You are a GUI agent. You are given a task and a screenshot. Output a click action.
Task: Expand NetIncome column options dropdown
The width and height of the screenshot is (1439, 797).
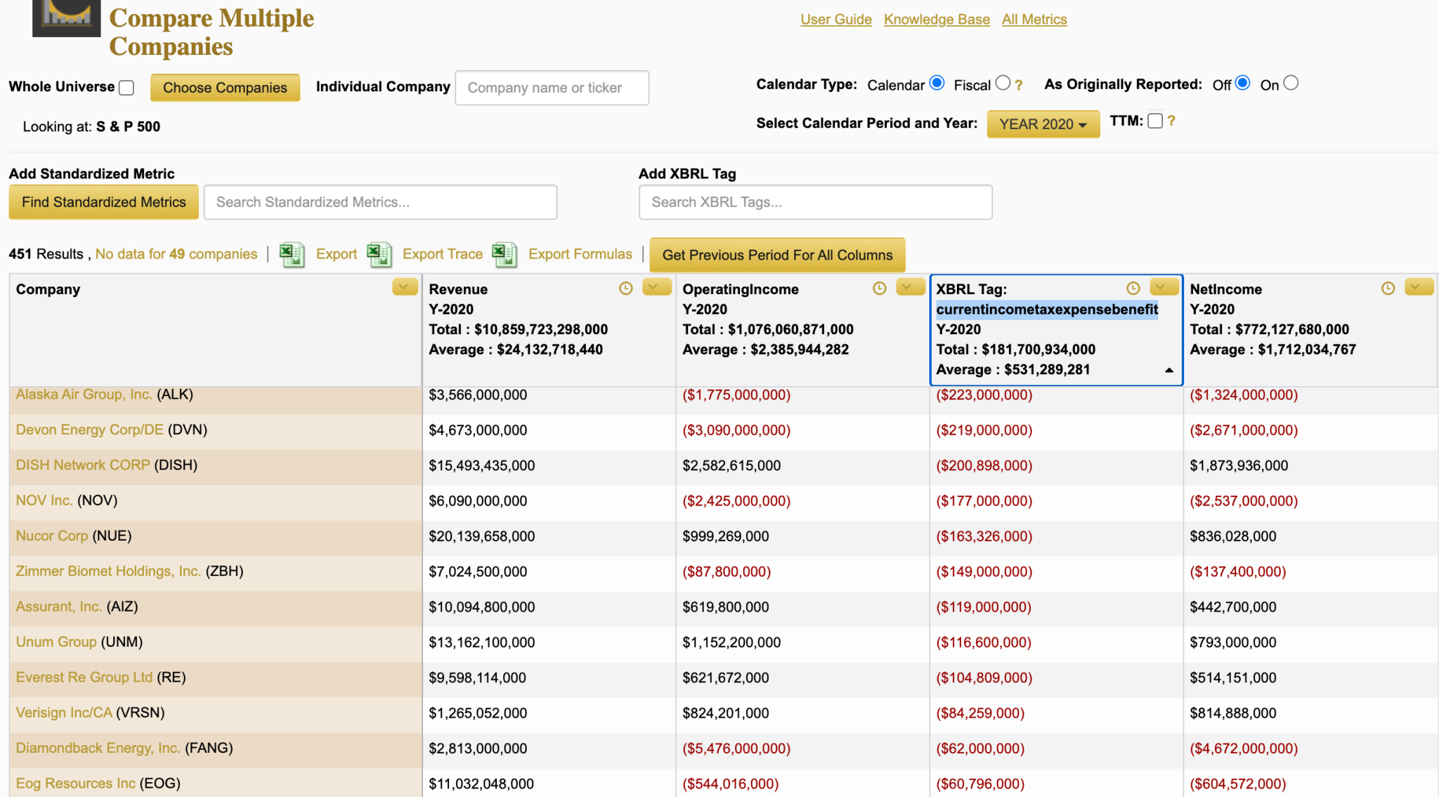coord(1418,287)
